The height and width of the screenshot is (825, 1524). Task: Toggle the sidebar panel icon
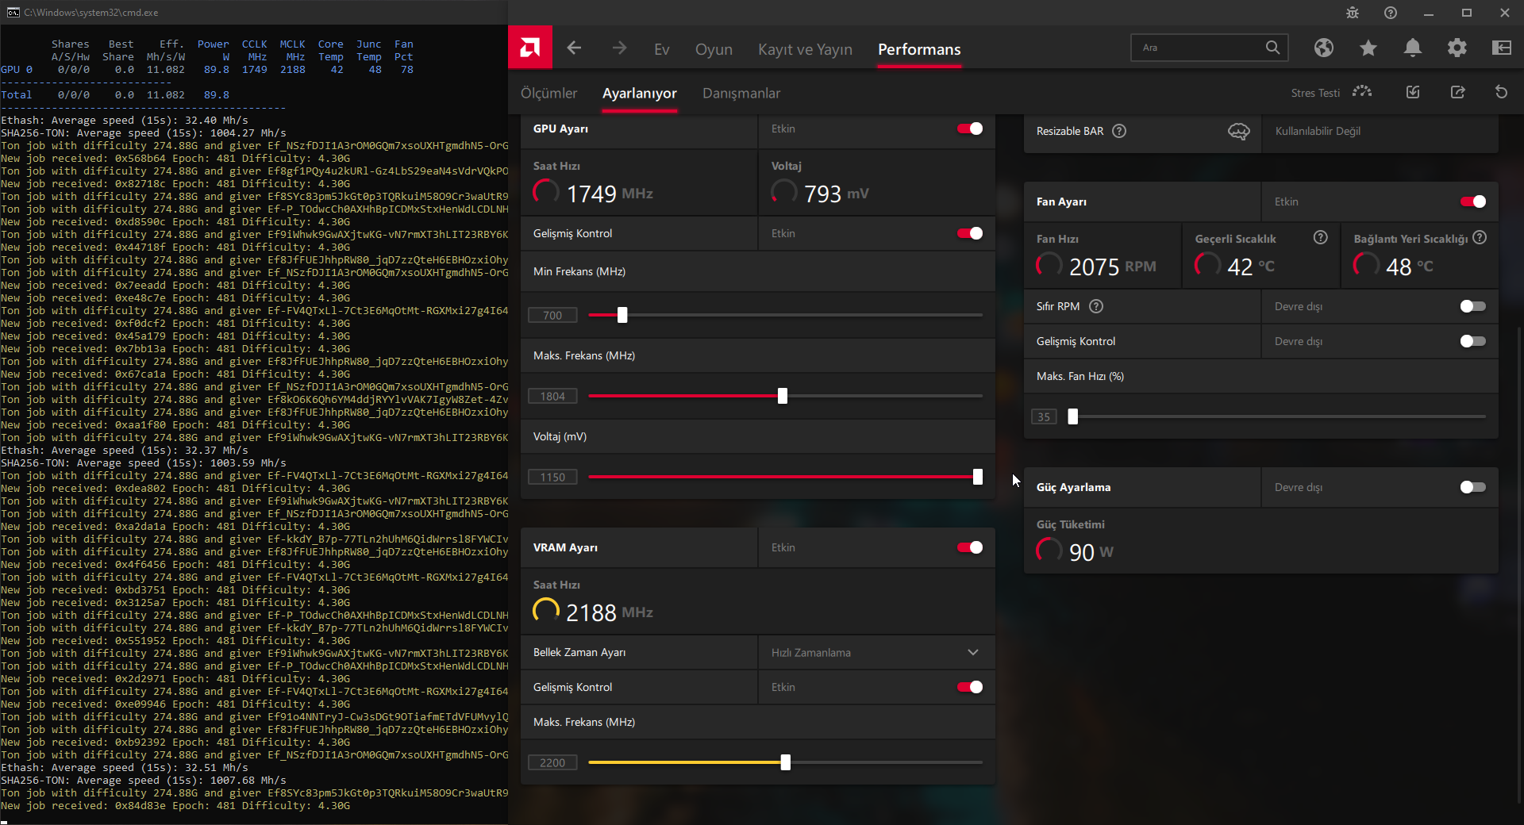(x=1502, y=48)
